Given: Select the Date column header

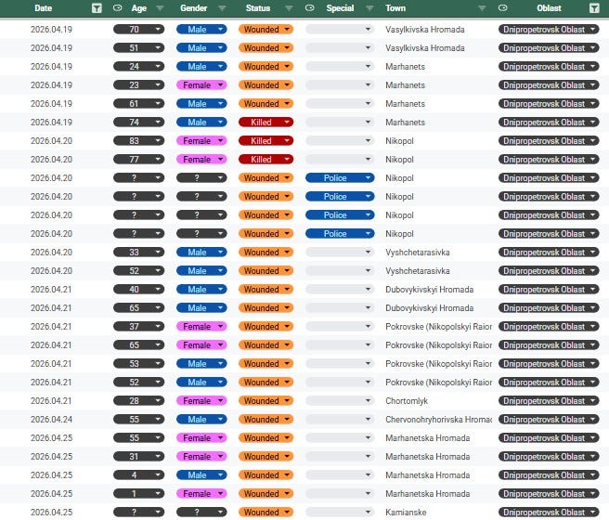Looking at the screenshot, I should tap(43, 8).
